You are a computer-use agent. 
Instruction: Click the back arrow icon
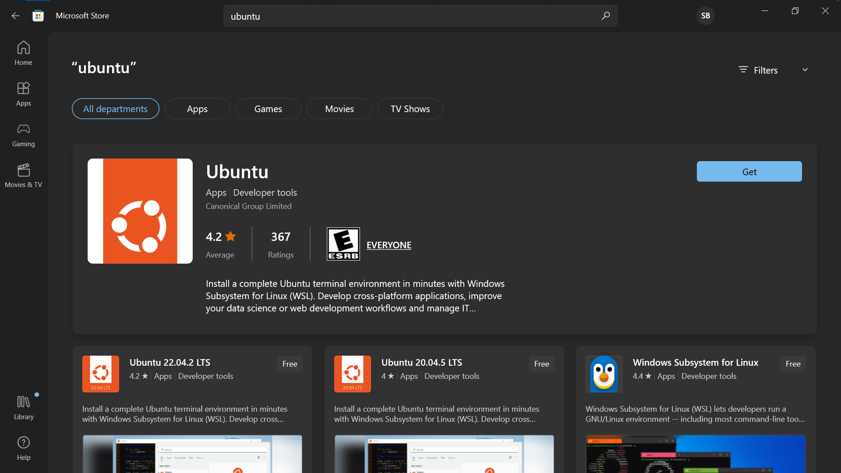pos(16,16)
